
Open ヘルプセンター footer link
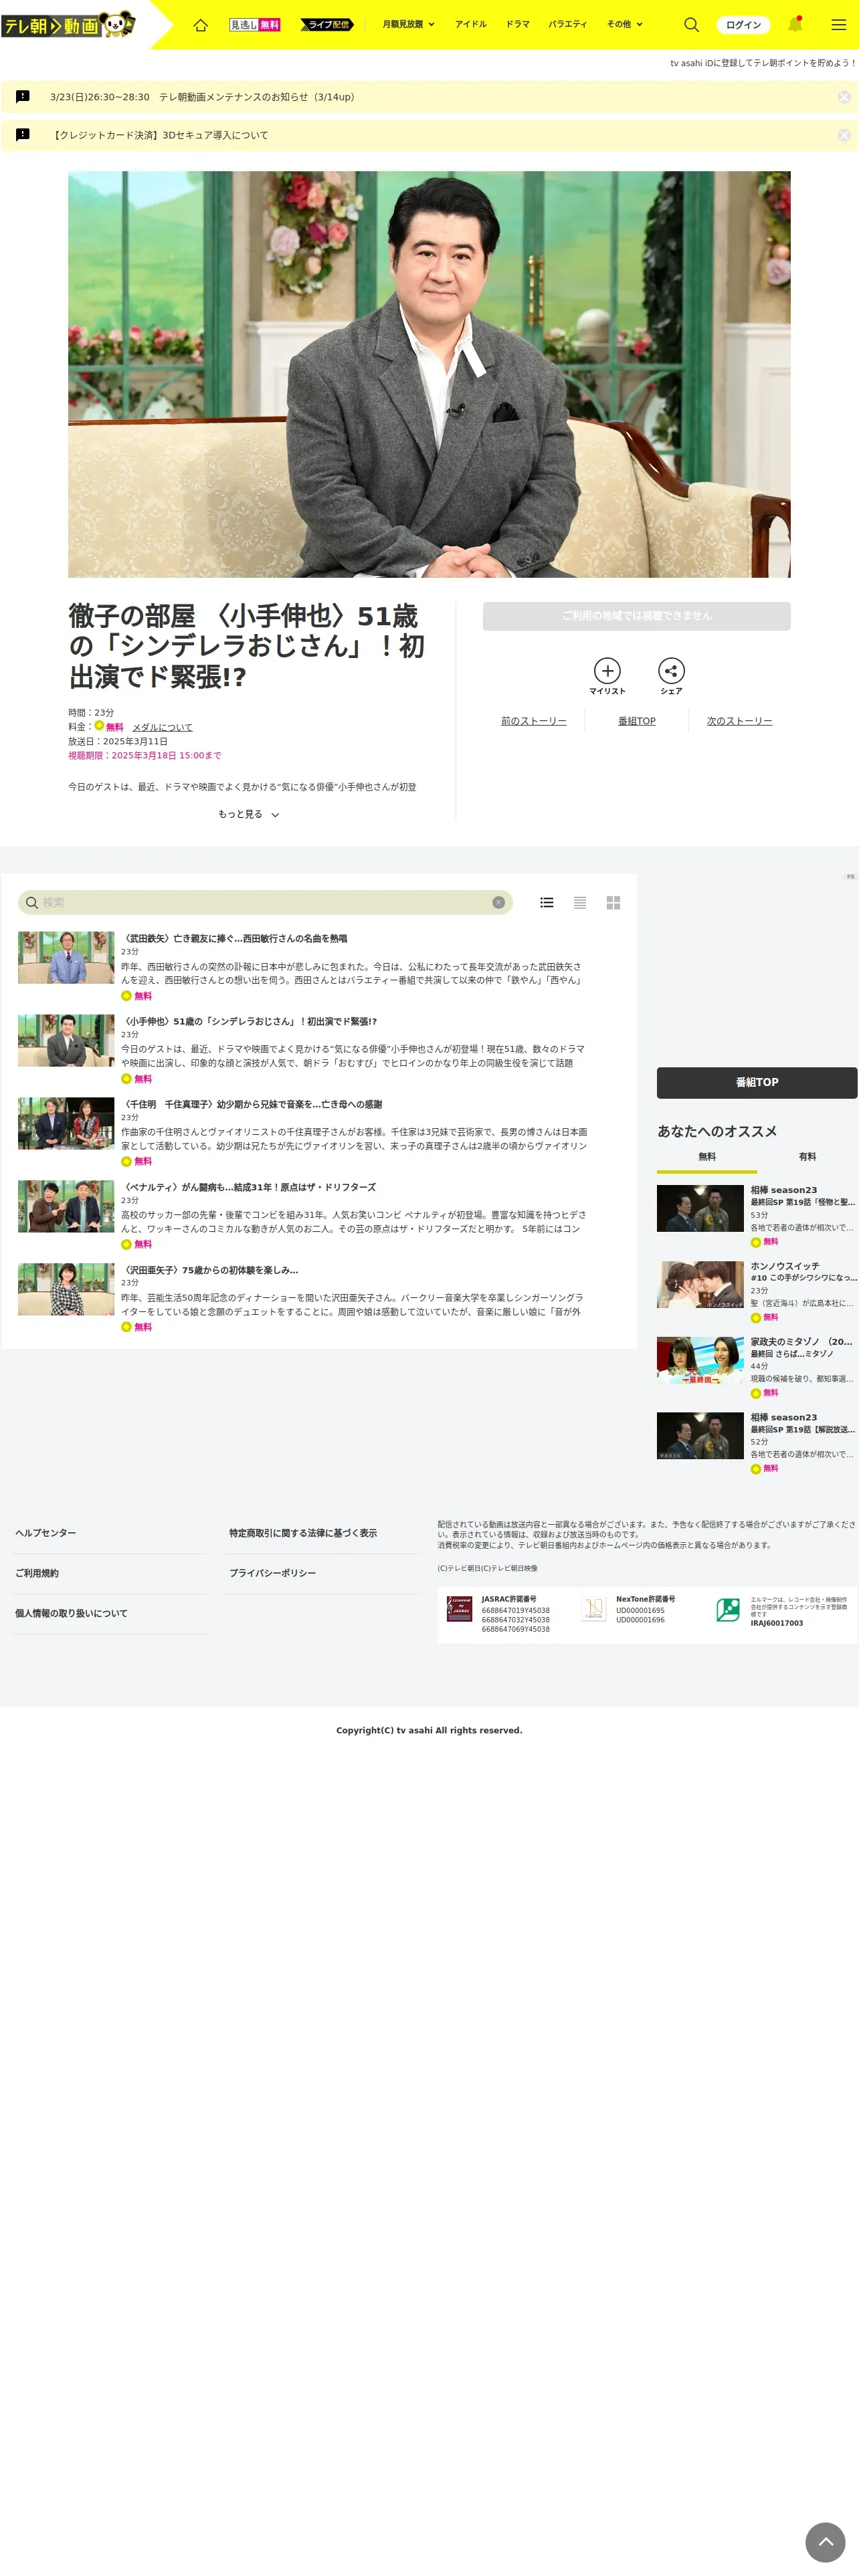[45, 1533]
